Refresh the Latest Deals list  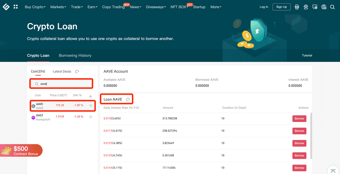point(77,71)
